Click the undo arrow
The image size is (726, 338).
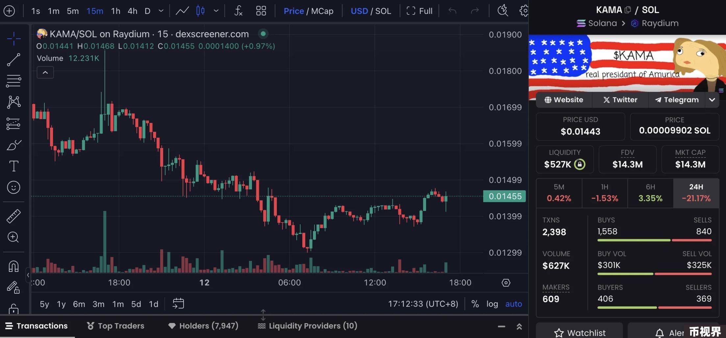(x=452, y=11)
